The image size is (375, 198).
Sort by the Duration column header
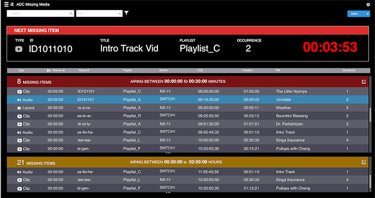[x=247, y=71]
